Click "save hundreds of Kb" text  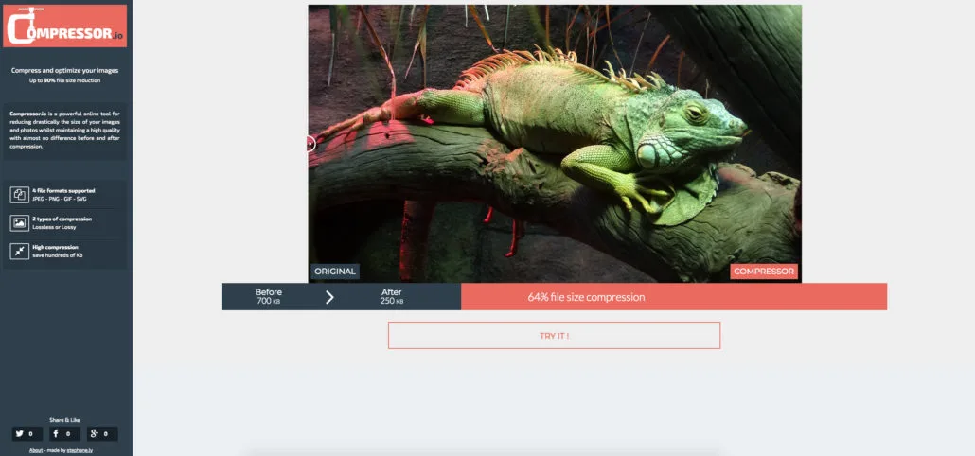point(57,255)
